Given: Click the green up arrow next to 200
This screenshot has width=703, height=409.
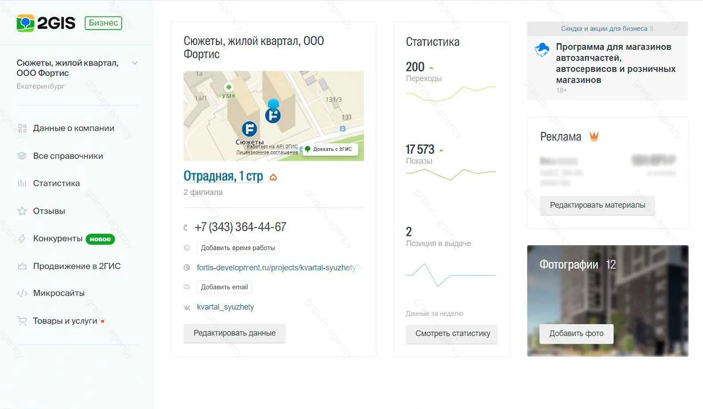Looking at the screenshot, I should [431, 68].
